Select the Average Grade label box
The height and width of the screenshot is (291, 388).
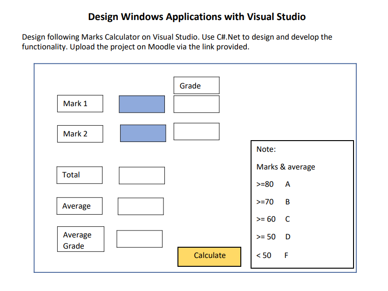tap(81, 239)
